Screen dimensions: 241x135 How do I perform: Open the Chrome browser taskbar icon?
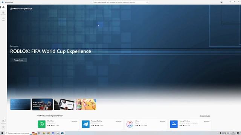pyautogui.click(x=49, y=133)
